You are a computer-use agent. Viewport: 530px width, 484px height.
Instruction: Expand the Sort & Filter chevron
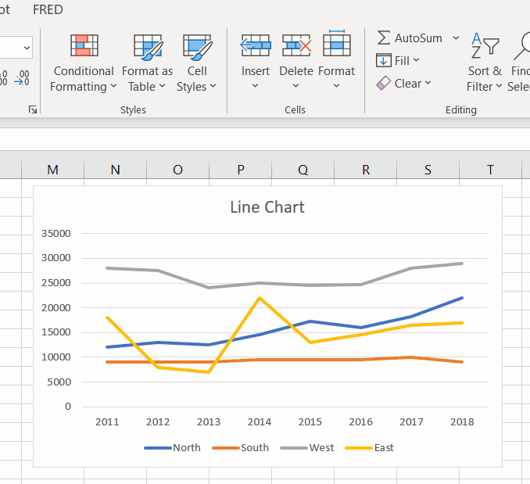click(x=499, y=86)
